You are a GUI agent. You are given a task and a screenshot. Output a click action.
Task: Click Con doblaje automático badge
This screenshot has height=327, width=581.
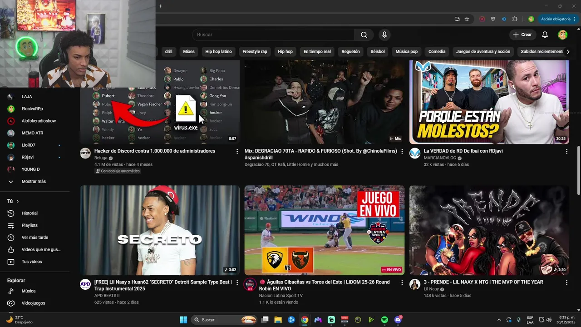[x=118, y=171]
